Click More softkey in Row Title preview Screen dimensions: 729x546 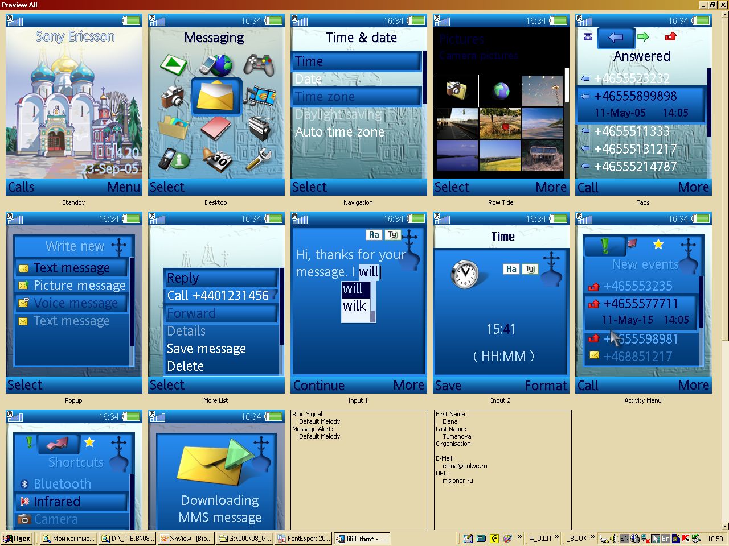[x=551, y=187]
